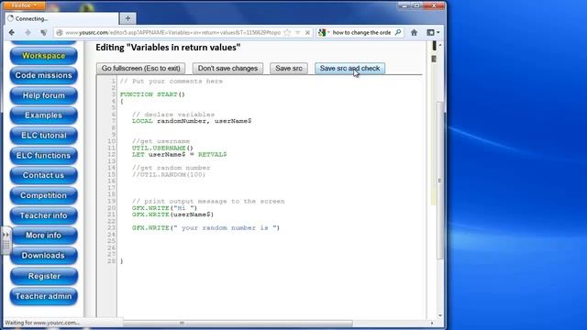Open Teacher info page
Screen dimensions: 587x330
tap(43, 215)
